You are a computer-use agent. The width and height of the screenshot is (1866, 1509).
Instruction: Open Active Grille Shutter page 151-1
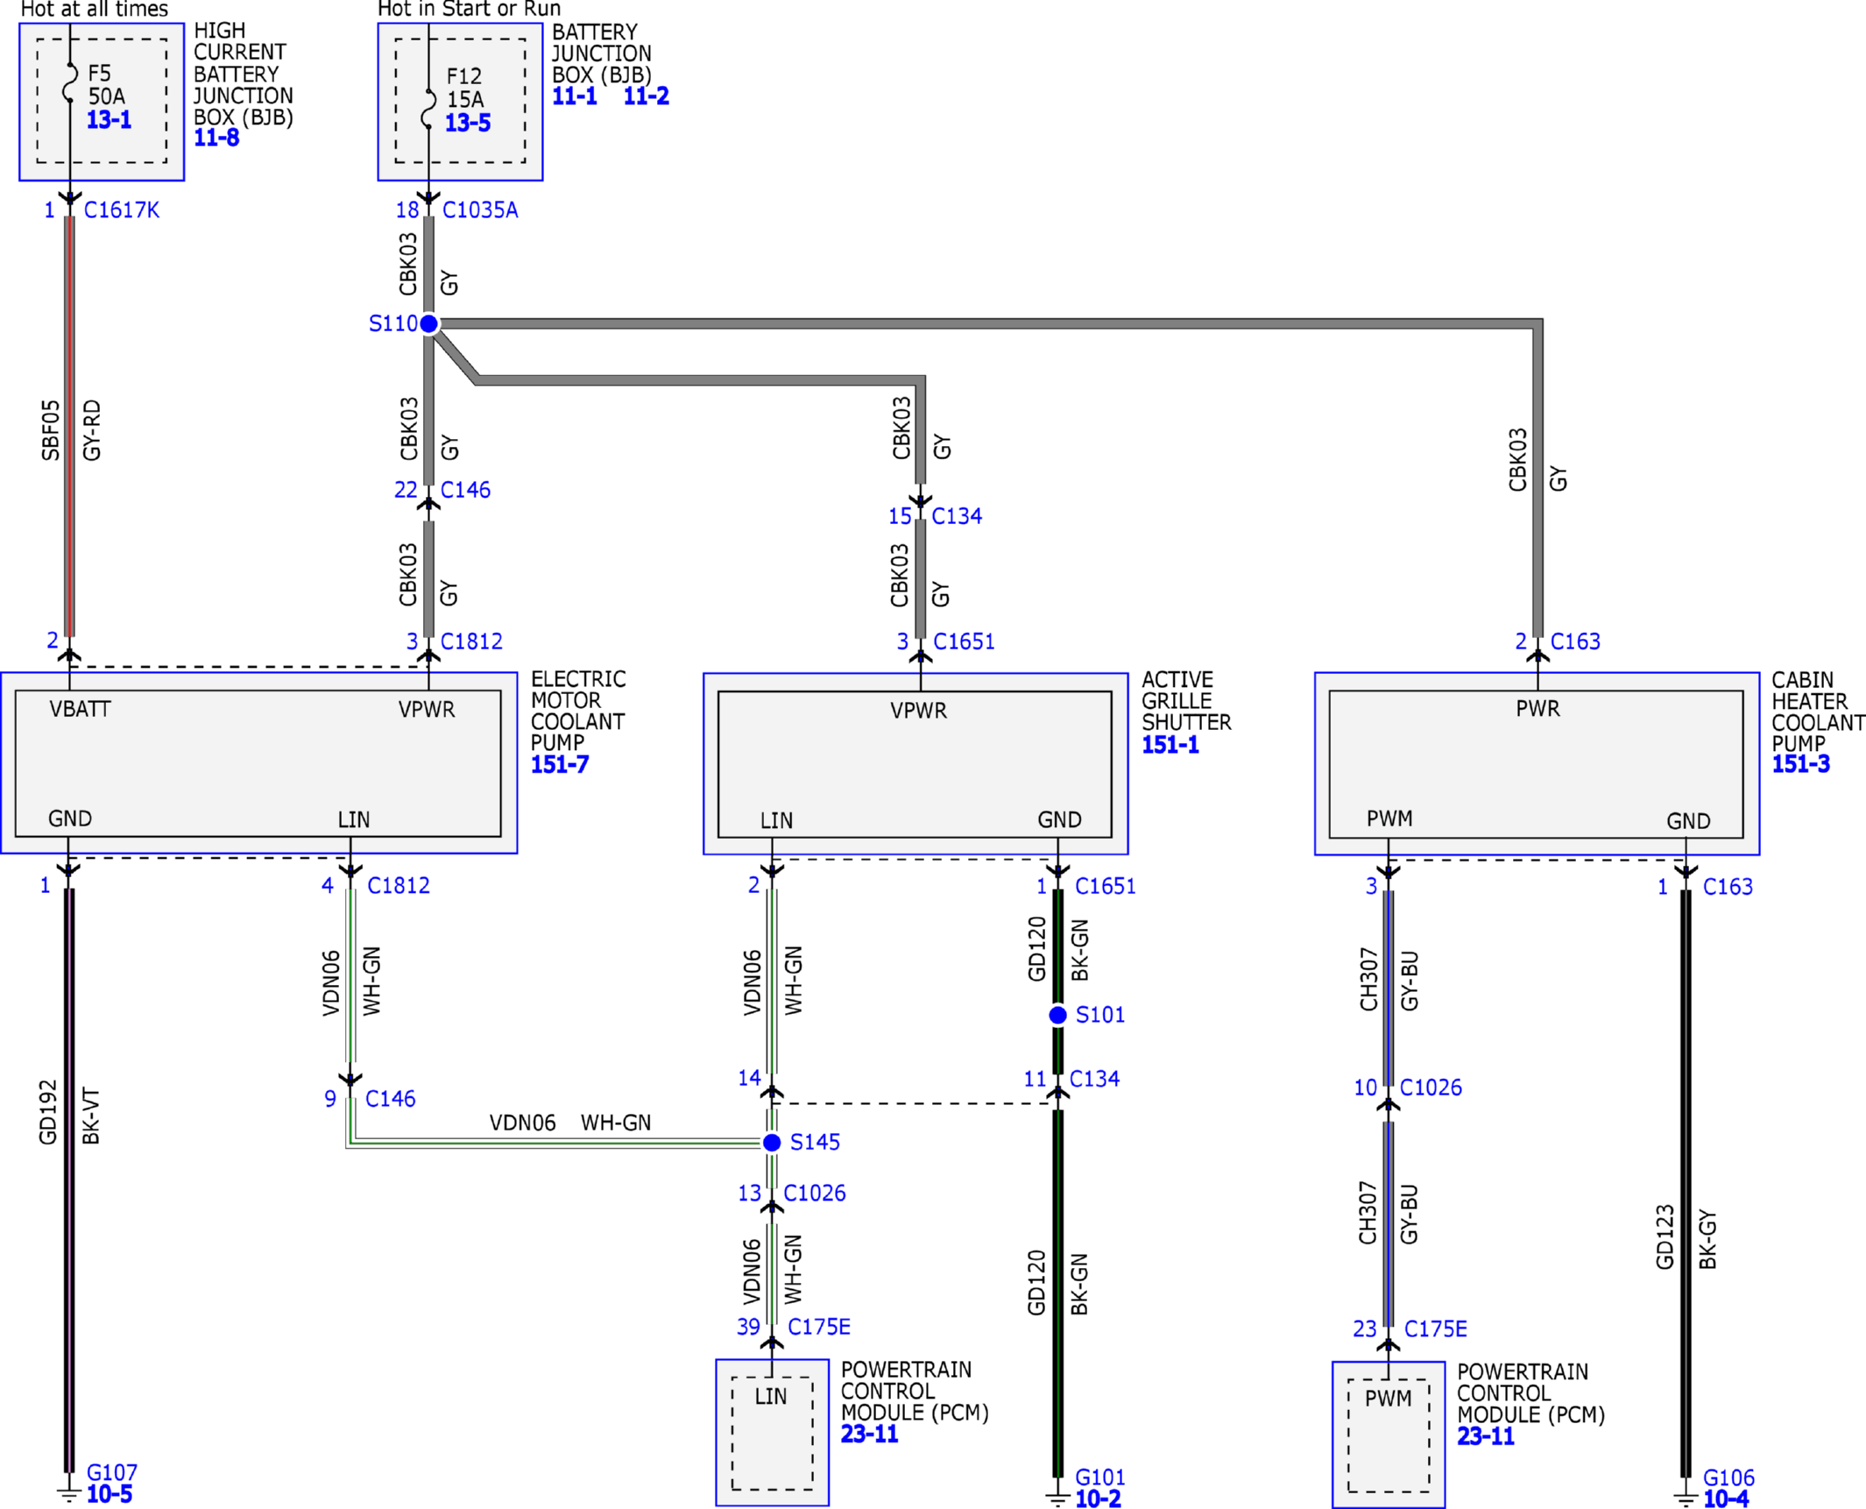point(1170,745)
